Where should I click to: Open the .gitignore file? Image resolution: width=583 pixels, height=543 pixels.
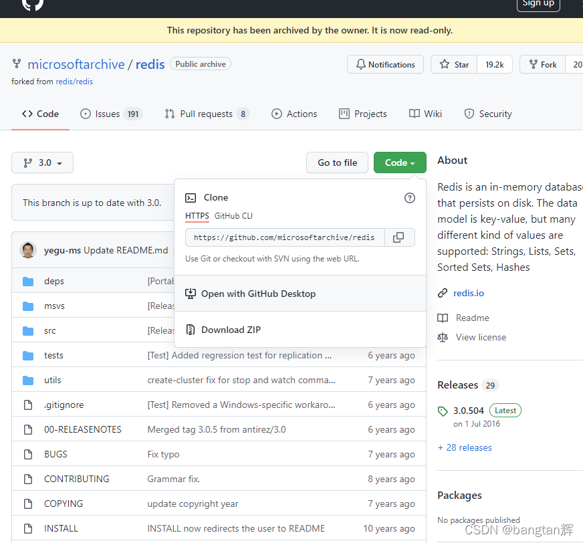(64, 405)
